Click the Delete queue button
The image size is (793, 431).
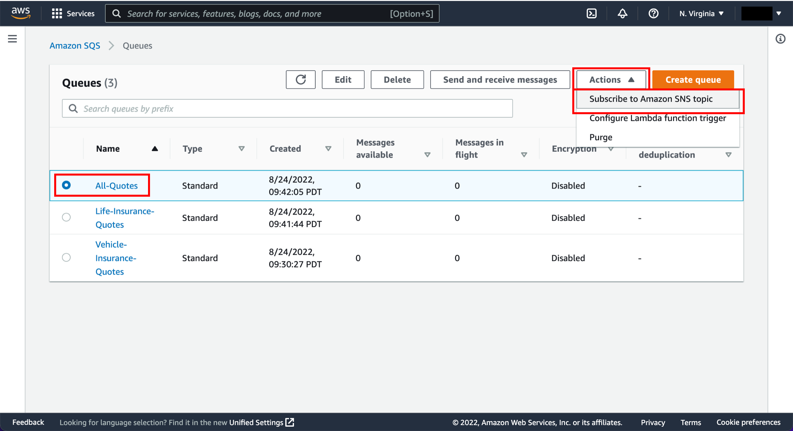coord(397,79)
